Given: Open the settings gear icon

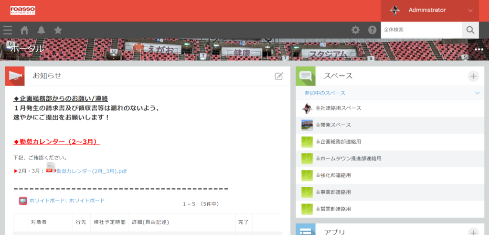Looking at the screenshot, I should tap(355, 30).
